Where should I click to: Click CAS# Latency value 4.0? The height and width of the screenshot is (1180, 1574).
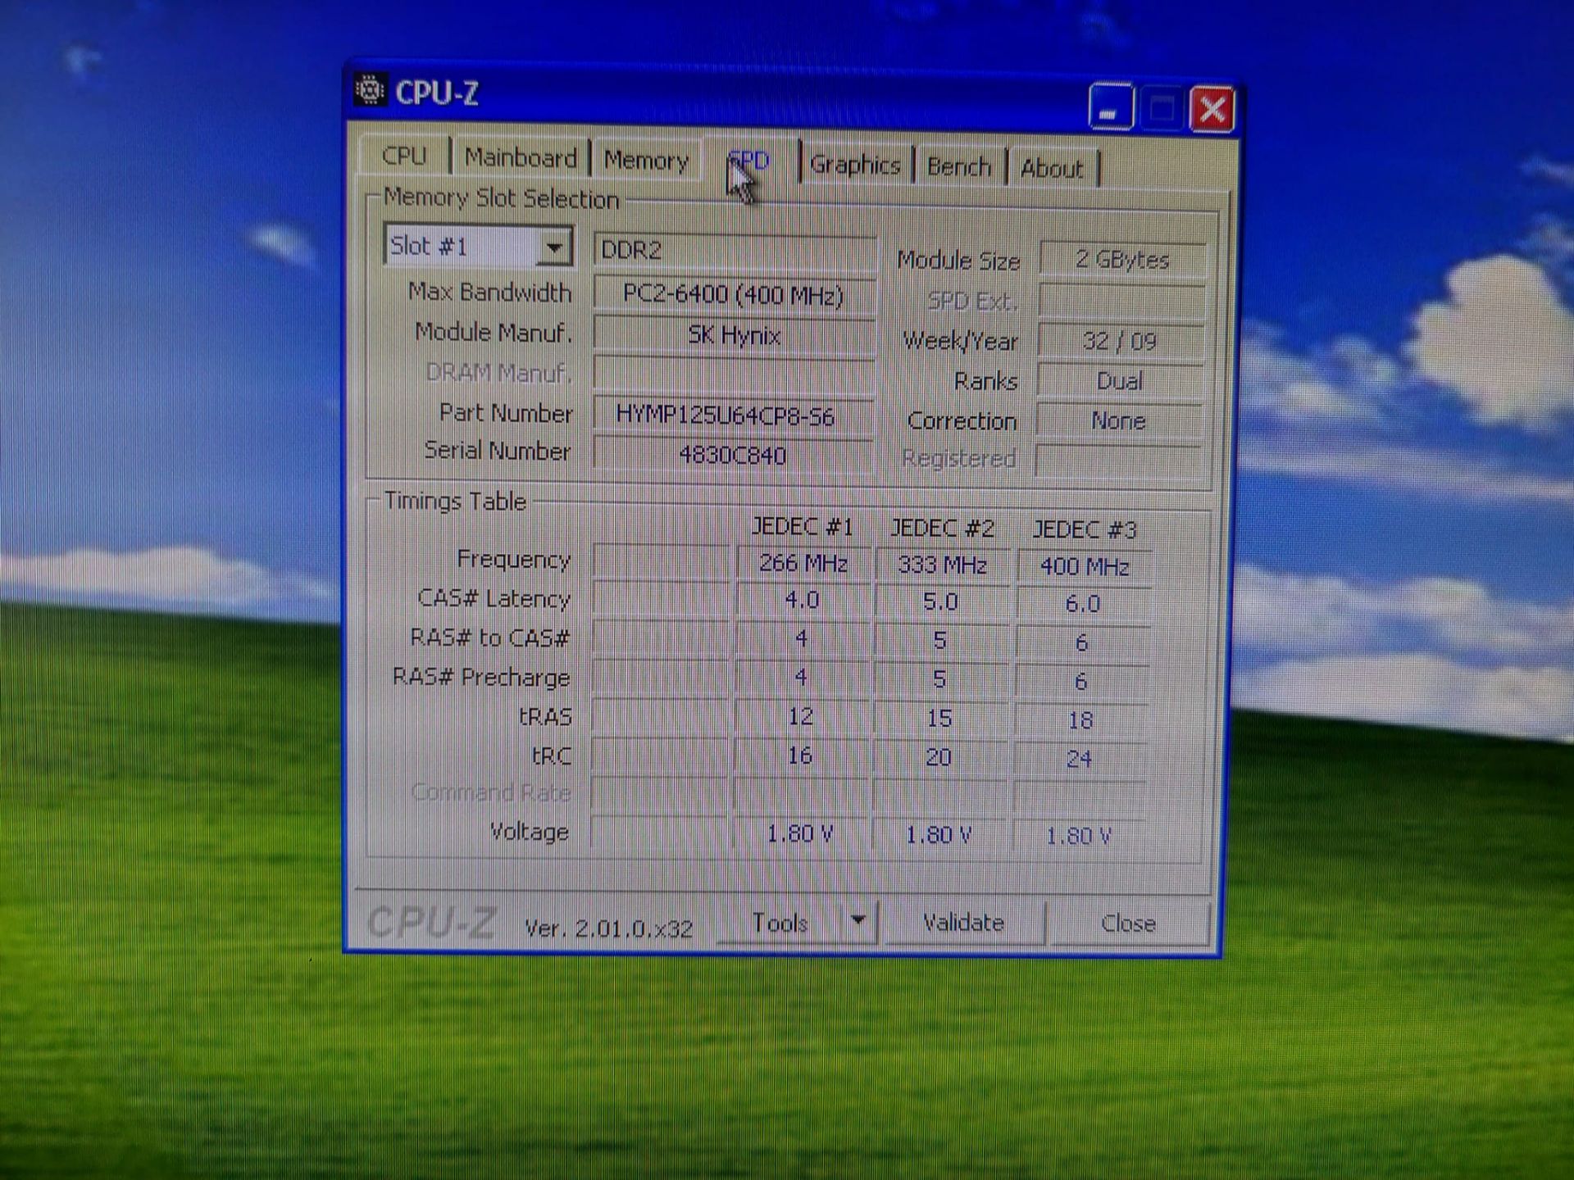802,599
